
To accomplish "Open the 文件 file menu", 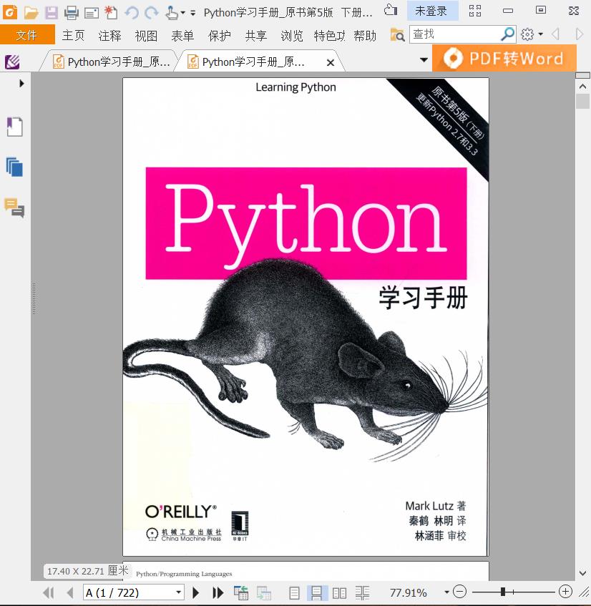I will pos(27,35).
